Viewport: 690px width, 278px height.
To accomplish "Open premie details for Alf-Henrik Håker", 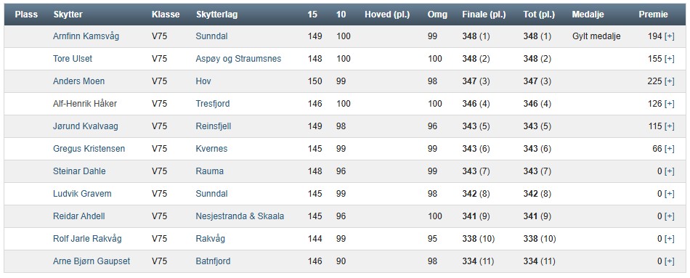I will point(669,104).
